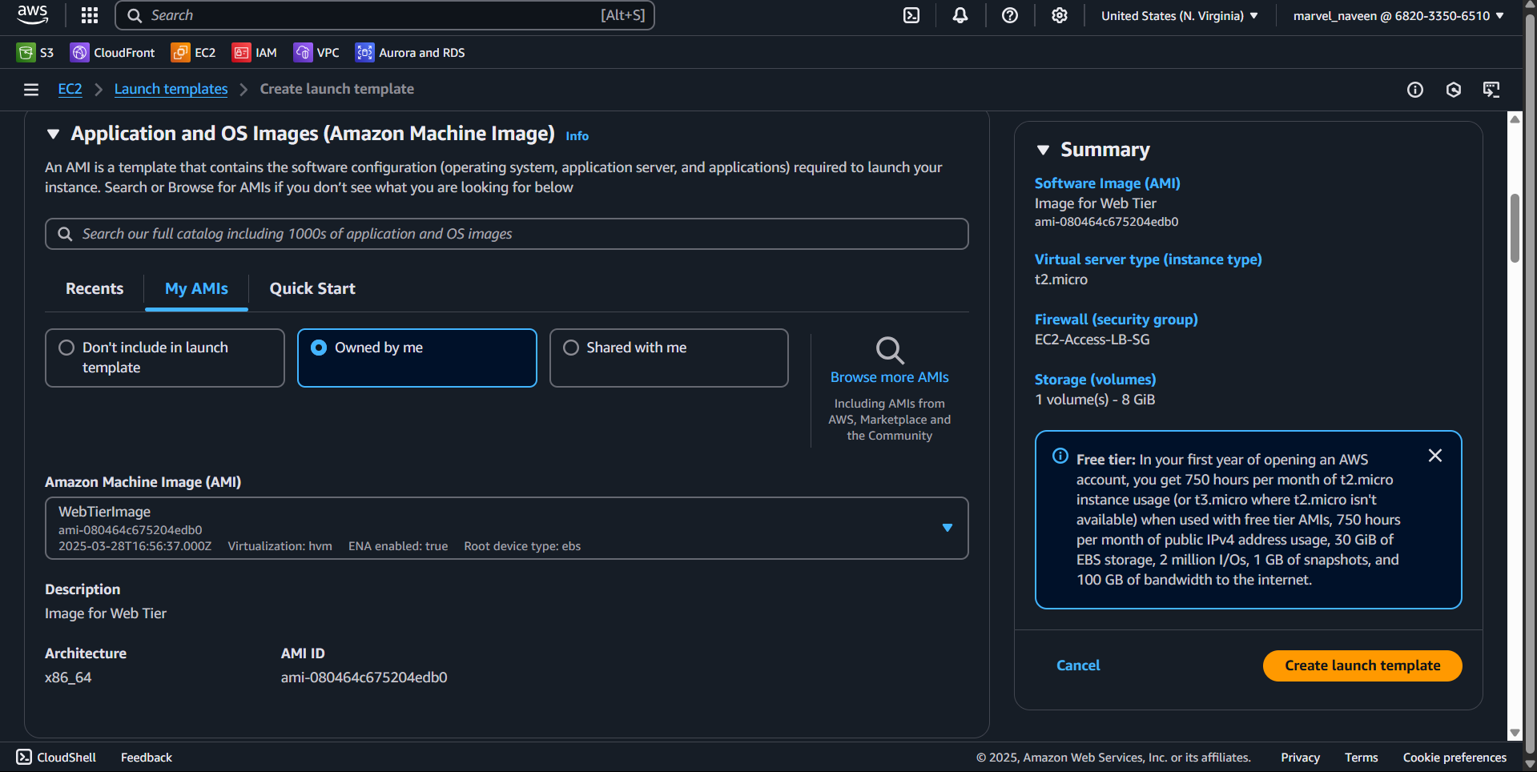1537x772 pixels.
Task: Switch to the Quick Start tab
Action: [312, 289]
